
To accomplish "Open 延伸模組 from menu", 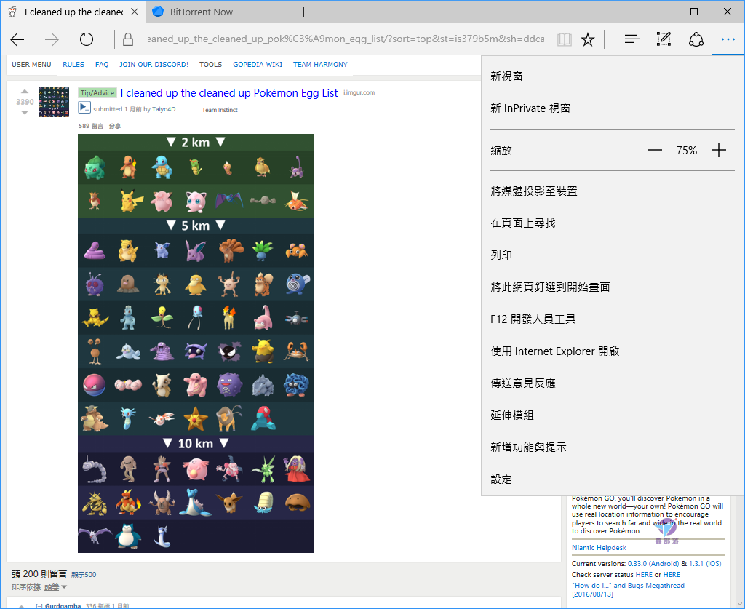I will click(x=613, y=415).
